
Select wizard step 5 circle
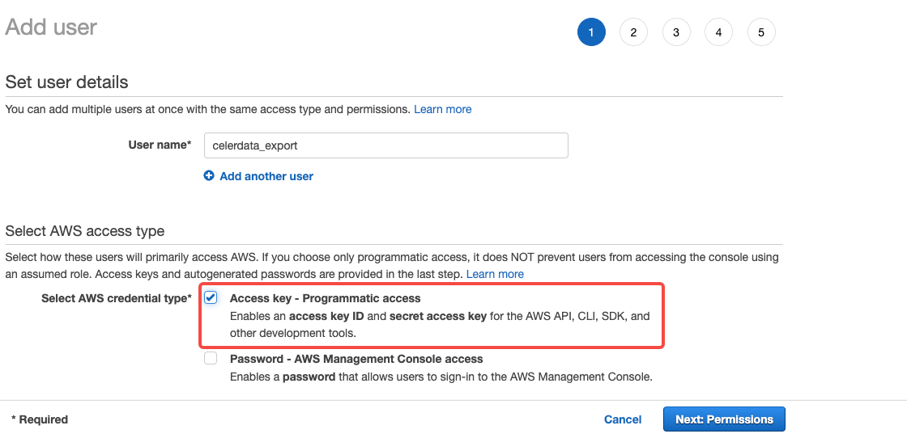coord(761,32)
